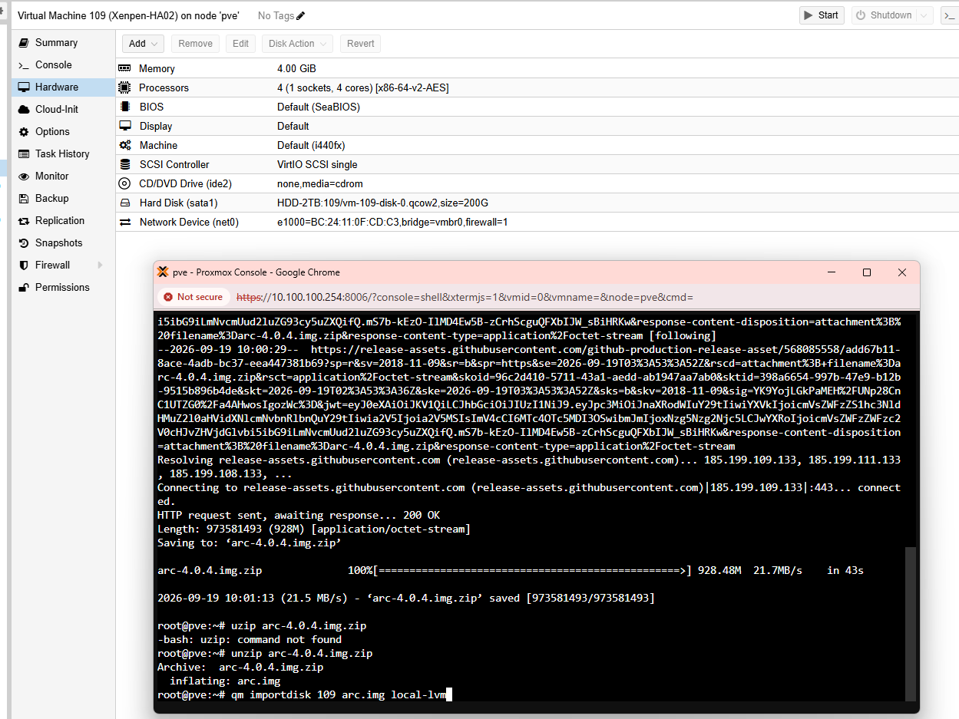Select HDD-2TB vm-109-disk-0.qcow2 value
Screen dimensions: 959x719
point(382,203)
